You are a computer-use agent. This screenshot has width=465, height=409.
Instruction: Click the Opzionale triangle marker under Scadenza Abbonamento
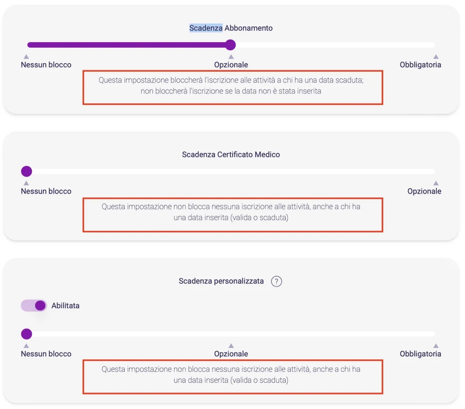click(231, 57)
